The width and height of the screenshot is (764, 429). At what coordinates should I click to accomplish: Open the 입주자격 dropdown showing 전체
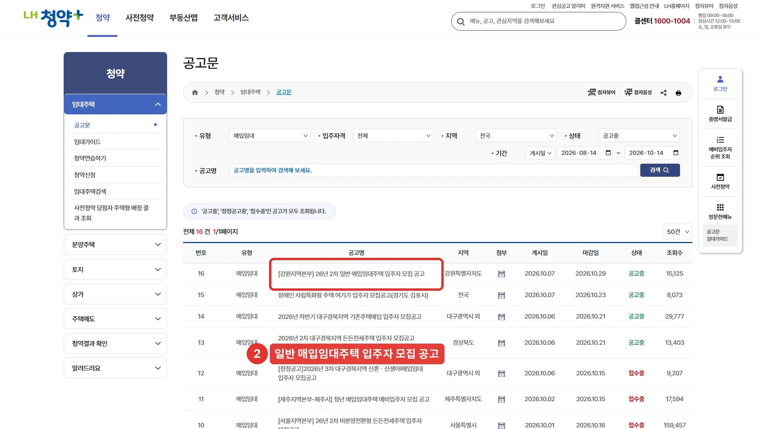coord(393,136)
